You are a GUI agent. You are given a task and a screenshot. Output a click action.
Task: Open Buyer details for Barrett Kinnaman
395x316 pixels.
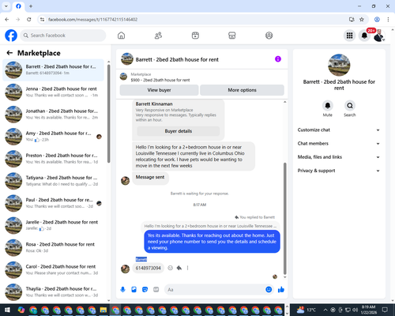(179, 131)
